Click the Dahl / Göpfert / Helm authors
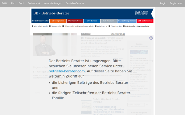 (106, 101)
